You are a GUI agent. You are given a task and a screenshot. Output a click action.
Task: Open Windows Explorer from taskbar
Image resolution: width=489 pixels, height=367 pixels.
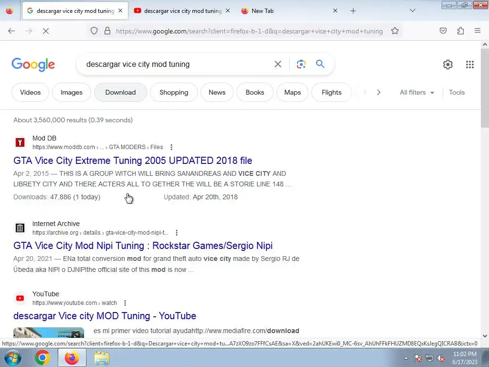coord(102,358)
